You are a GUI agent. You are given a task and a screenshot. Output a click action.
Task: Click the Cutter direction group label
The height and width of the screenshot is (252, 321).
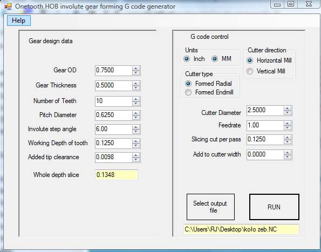[x=267, y=50]
